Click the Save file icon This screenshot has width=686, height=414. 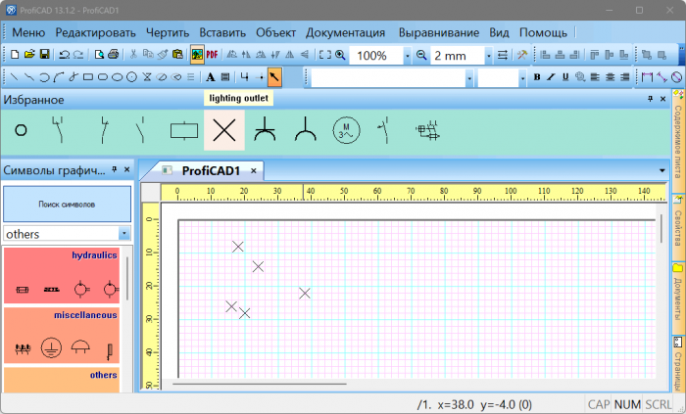(x=44, y=55)
